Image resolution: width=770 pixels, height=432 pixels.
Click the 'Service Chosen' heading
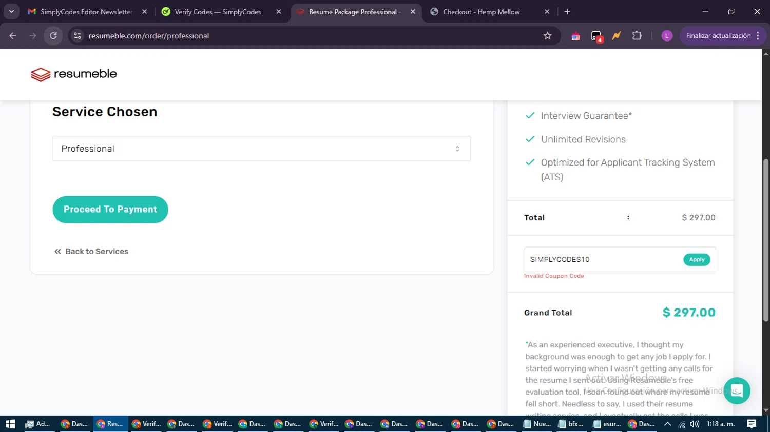point(105,112)
